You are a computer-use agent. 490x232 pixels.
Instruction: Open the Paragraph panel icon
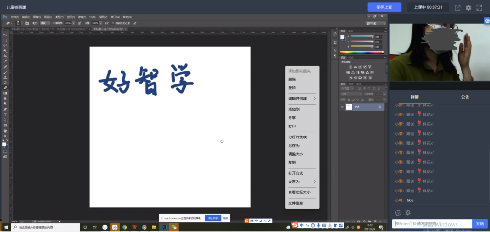pos(335,56)
